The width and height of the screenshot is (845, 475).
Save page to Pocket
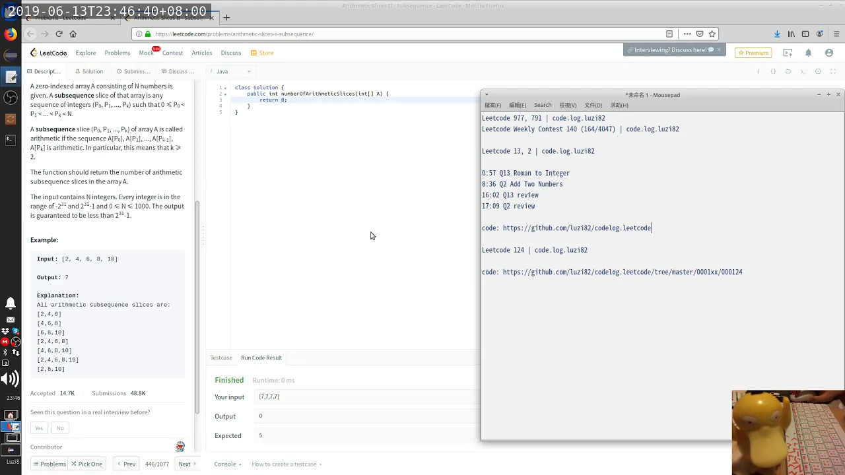[x=700, y=34]
